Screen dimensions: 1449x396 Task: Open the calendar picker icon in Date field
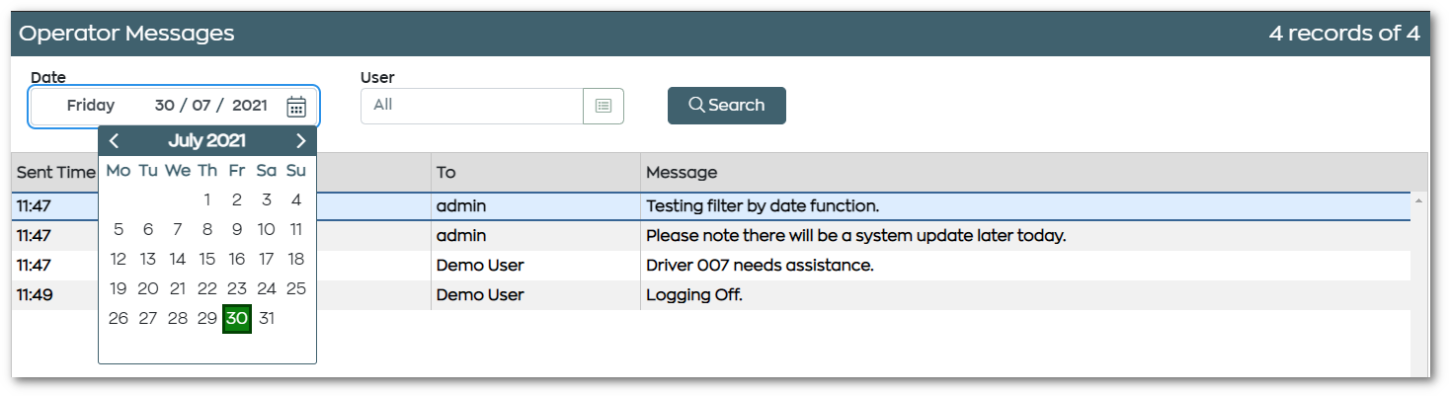[296, 106]
